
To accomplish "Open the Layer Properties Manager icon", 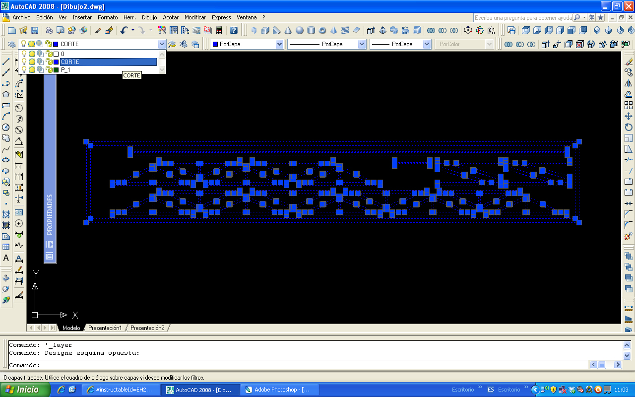I will coord(12,44).
